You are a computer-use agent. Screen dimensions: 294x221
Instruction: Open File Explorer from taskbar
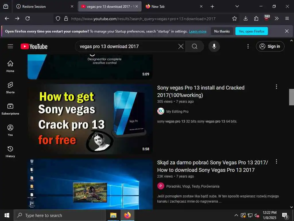(113, 215)
